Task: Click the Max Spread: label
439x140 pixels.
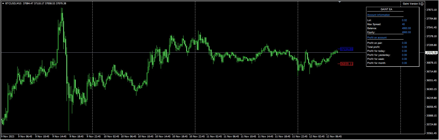Action: [x=374, y=24]
